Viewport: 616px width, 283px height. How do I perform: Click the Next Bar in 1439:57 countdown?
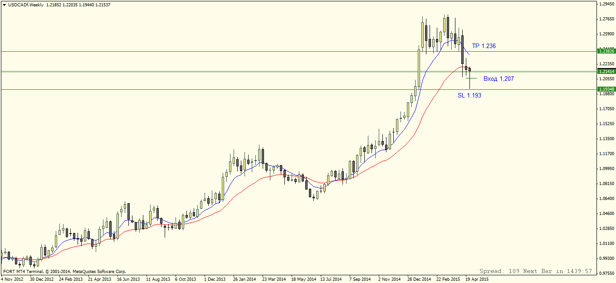click(558, 271)
